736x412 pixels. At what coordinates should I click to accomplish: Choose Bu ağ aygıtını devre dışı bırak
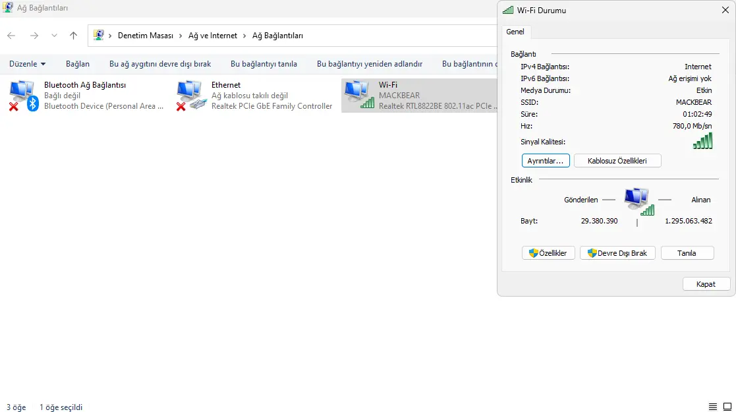[x=160, y=64]
